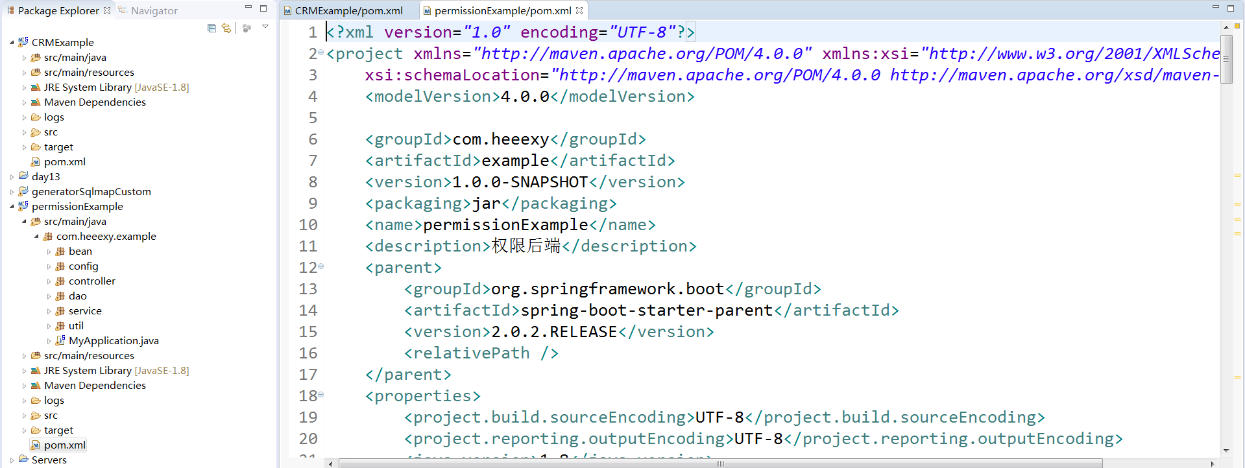Click the JRE System Library icon under permissionExample

(x=34, y=370)
